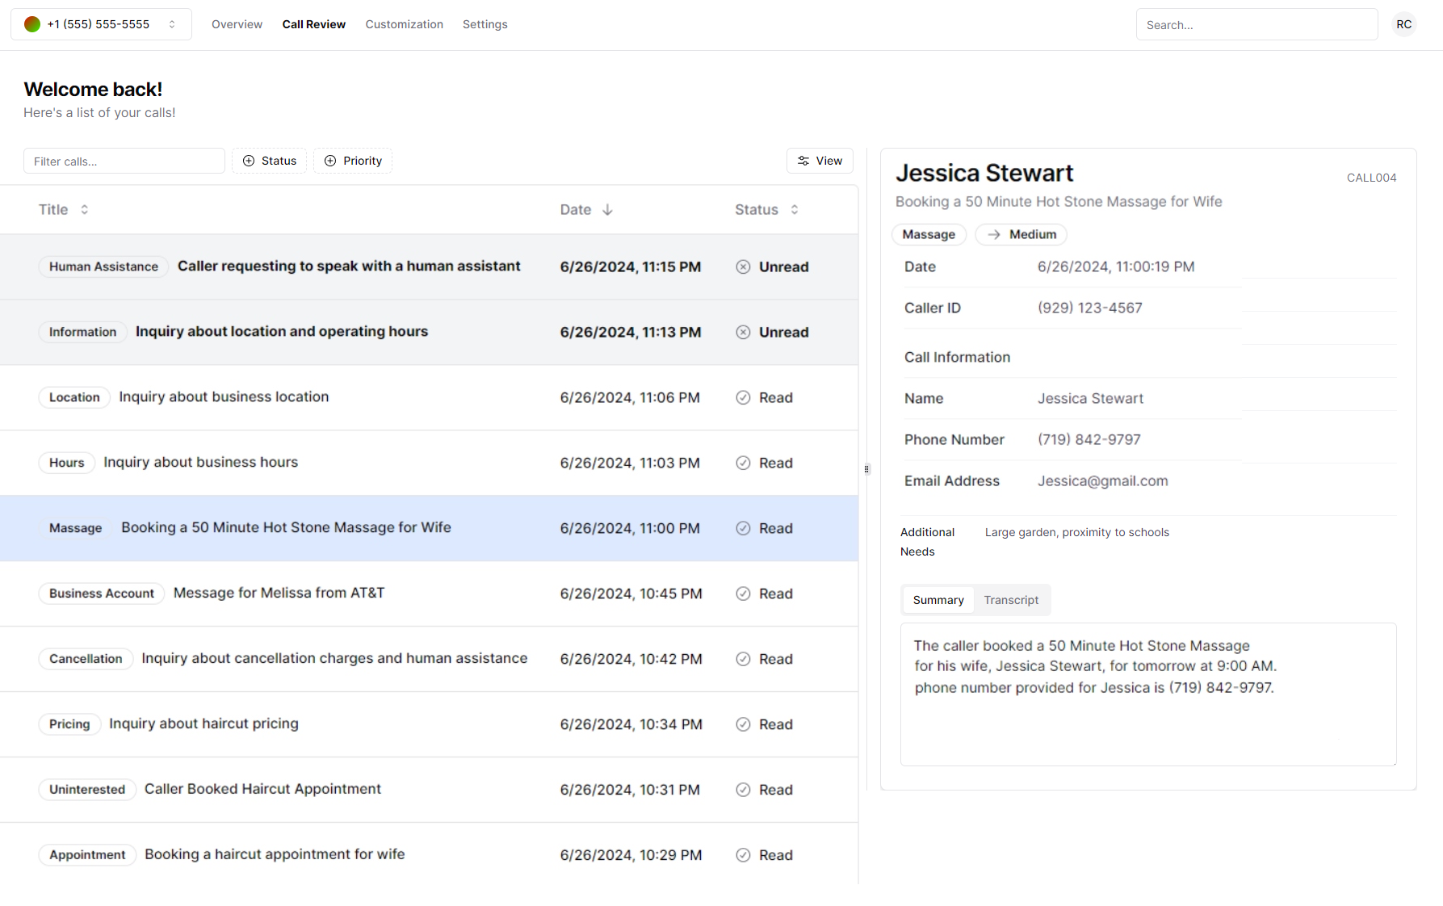Expand the phone number selector dropdown

click(x=172, y=24)
